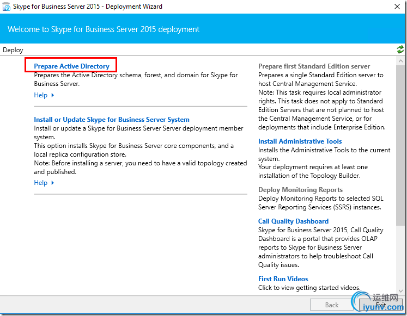Click scrollbar up arrow
Screen dimensions: 407x316
pos(400,61)
